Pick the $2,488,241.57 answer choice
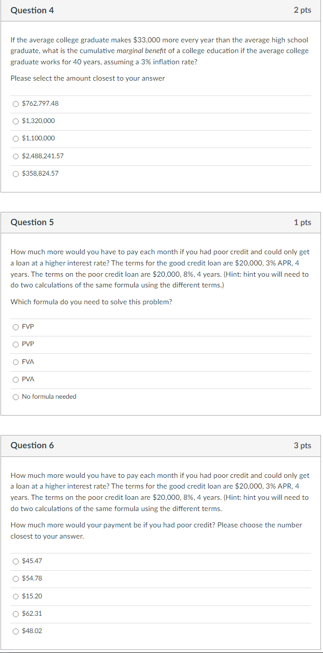 click(x=16, y=156)
